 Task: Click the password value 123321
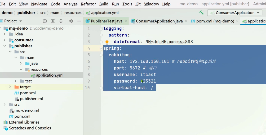pyautogui.click(x=148, y=81)
